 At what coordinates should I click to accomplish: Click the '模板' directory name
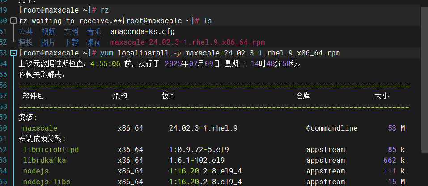(25, 42)
